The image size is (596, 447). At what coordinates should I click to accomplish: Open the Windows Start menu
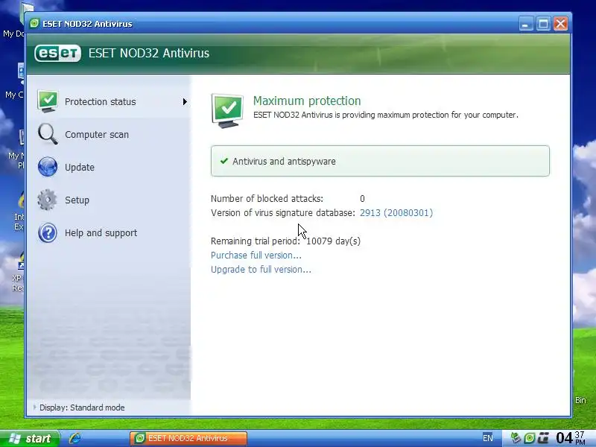click(30, 438)
